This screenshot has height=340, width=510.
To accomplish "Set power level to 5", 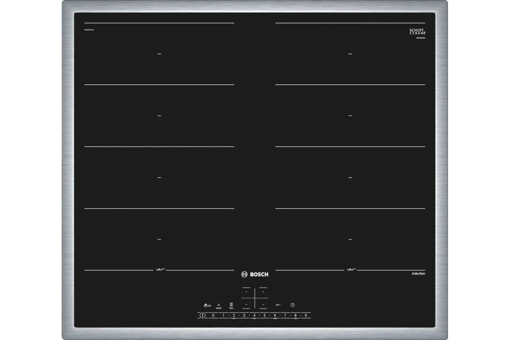I will [264, 315].
